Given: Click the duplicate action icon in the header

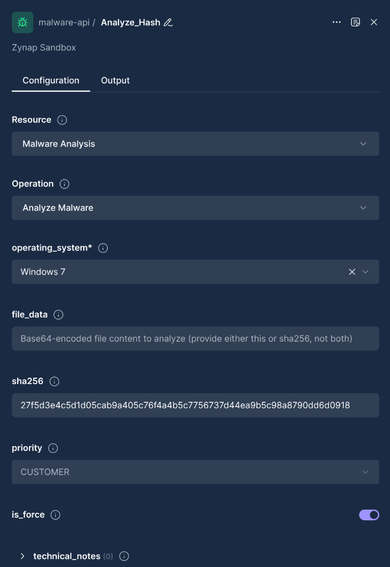Looking at the screenshot, I should coord(356,23).
